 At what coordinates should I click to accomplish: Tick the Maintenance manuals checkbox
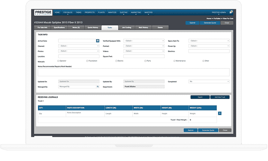coord(174,61)
